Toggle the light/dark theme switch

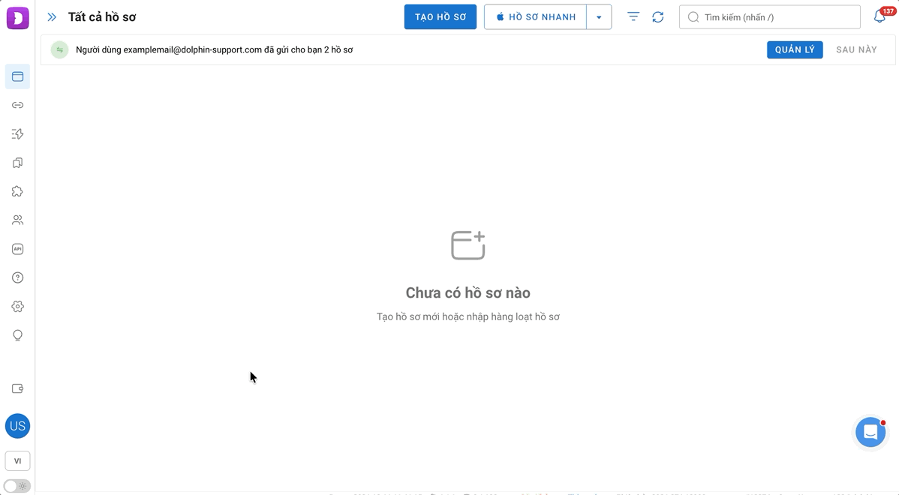(x=17, y=487)
